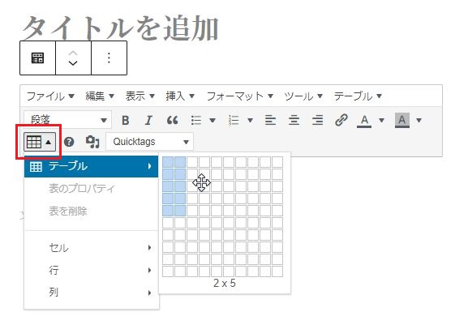Apply the text color
Image resolution: width=468 pixels, height=329 pixels.
point(364,121)
